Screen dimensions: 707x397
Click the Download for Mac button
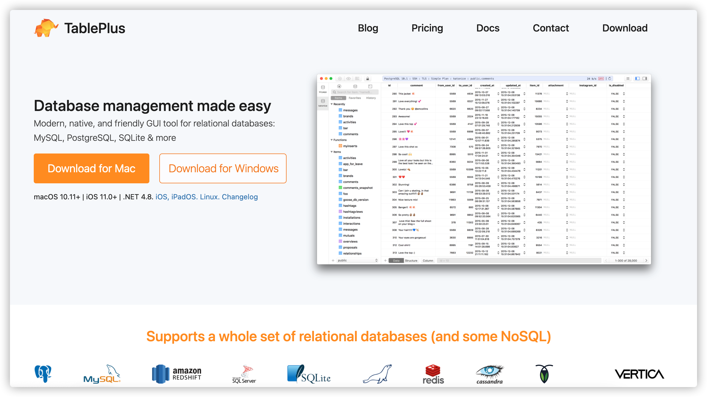click(92, 168)
